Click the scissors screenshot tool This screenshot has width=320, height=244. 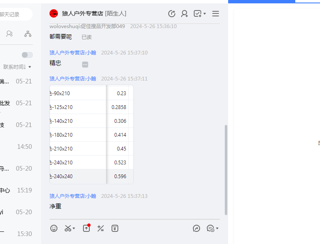click(68, 228)
